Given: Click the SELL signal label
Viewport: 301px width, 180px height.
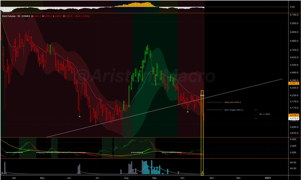Looking at the screenshot, I should pyautogui.click(x=202, y=96).
